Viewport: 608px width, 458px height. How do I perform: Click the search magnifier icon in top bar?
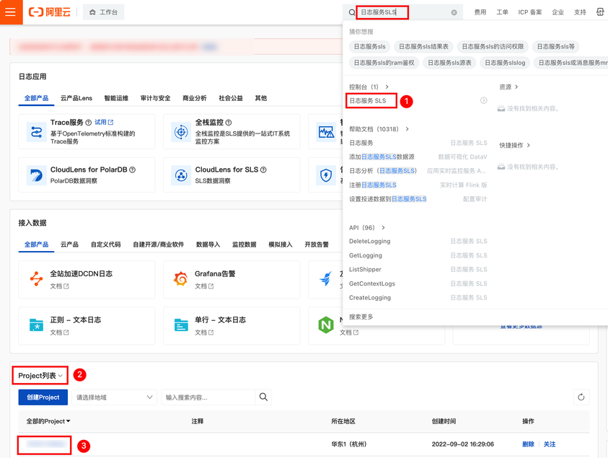352,12
